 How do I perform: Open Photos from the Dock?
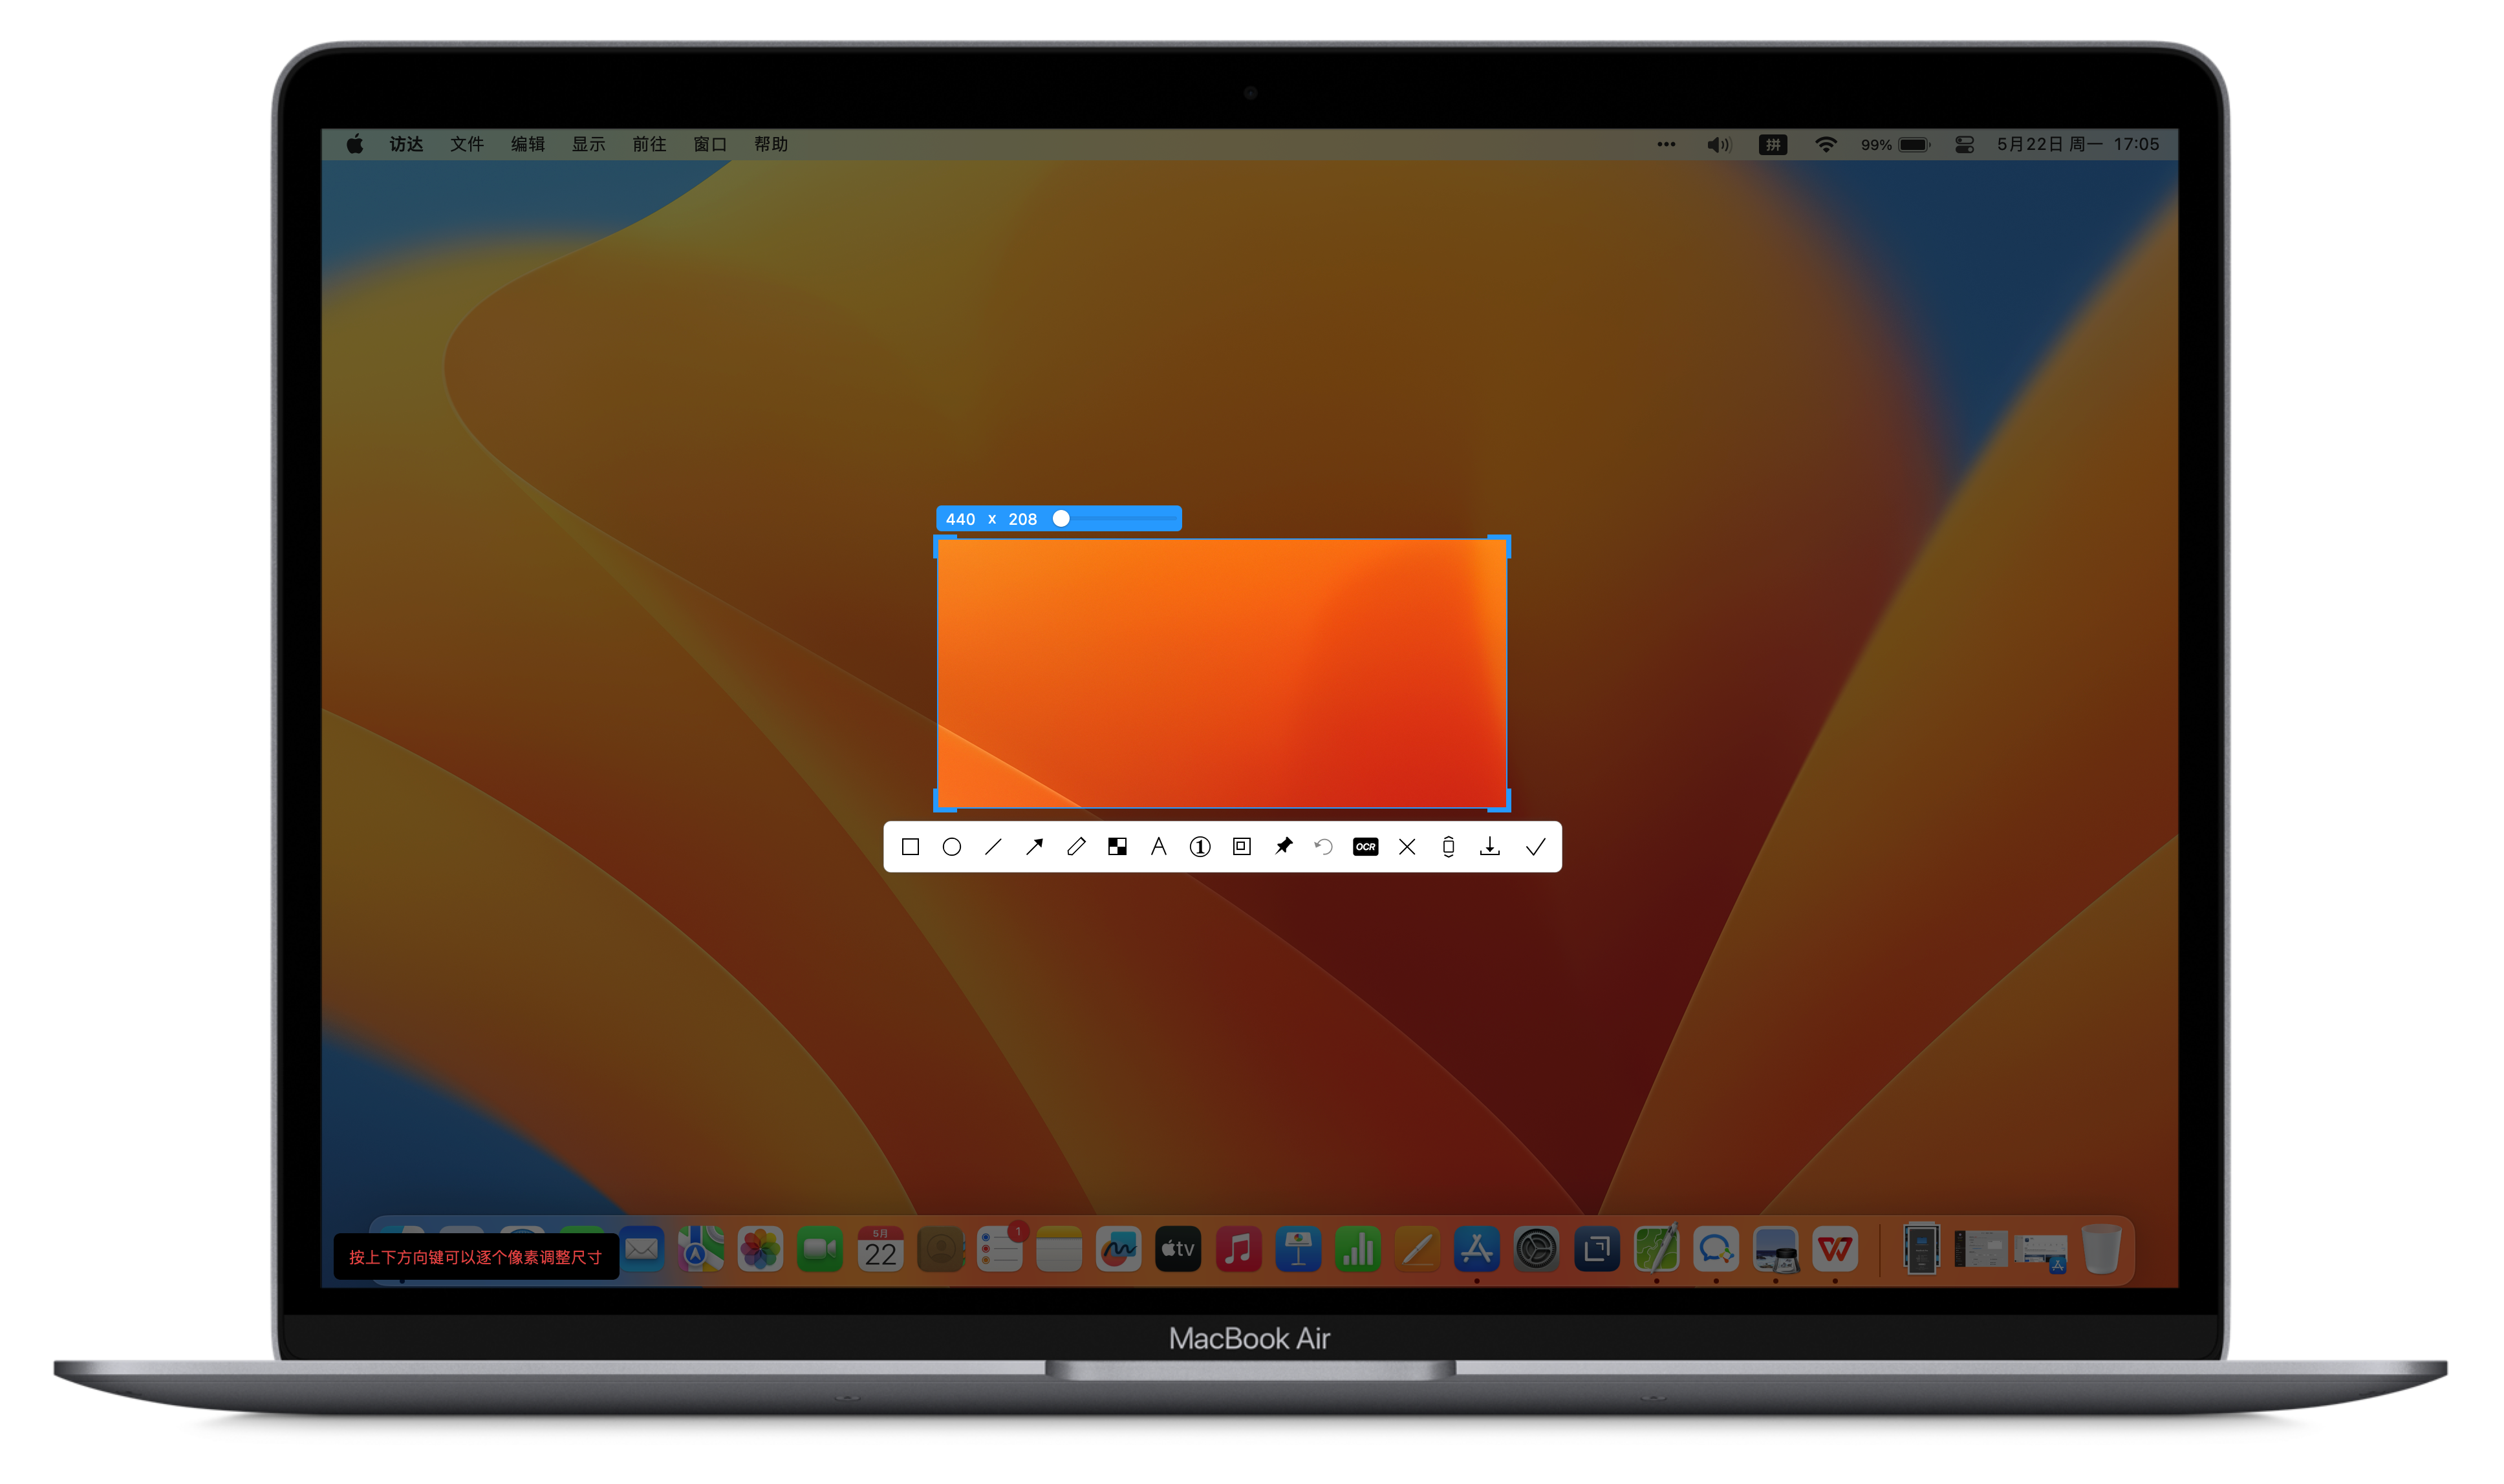[x=761, y=1249]
